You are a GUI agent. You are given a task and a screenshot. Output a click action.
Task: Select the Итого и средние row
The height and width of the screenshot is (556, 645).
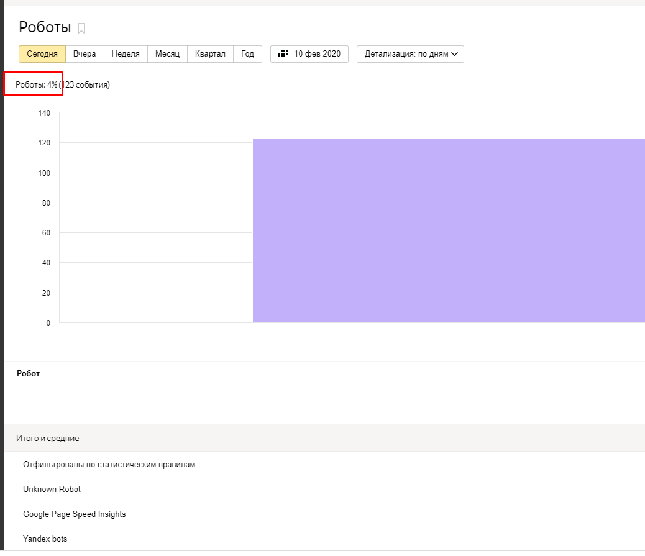(x=324, y=438)
